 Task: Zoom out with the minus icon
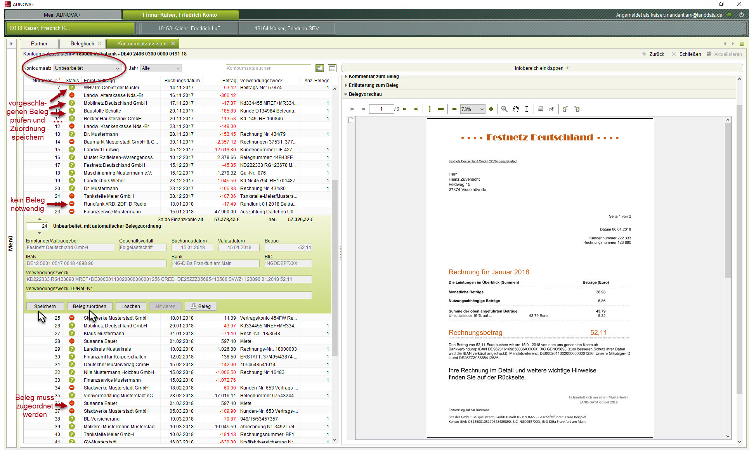tap(454, 109)
